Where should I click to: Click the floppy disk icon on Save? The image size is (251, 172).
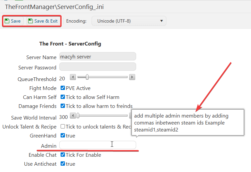tap(7, 21)
